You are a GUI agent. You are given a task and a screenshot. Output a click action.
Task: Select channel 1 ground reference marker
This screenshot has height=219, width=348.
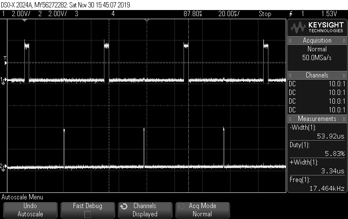coord(3,81)
